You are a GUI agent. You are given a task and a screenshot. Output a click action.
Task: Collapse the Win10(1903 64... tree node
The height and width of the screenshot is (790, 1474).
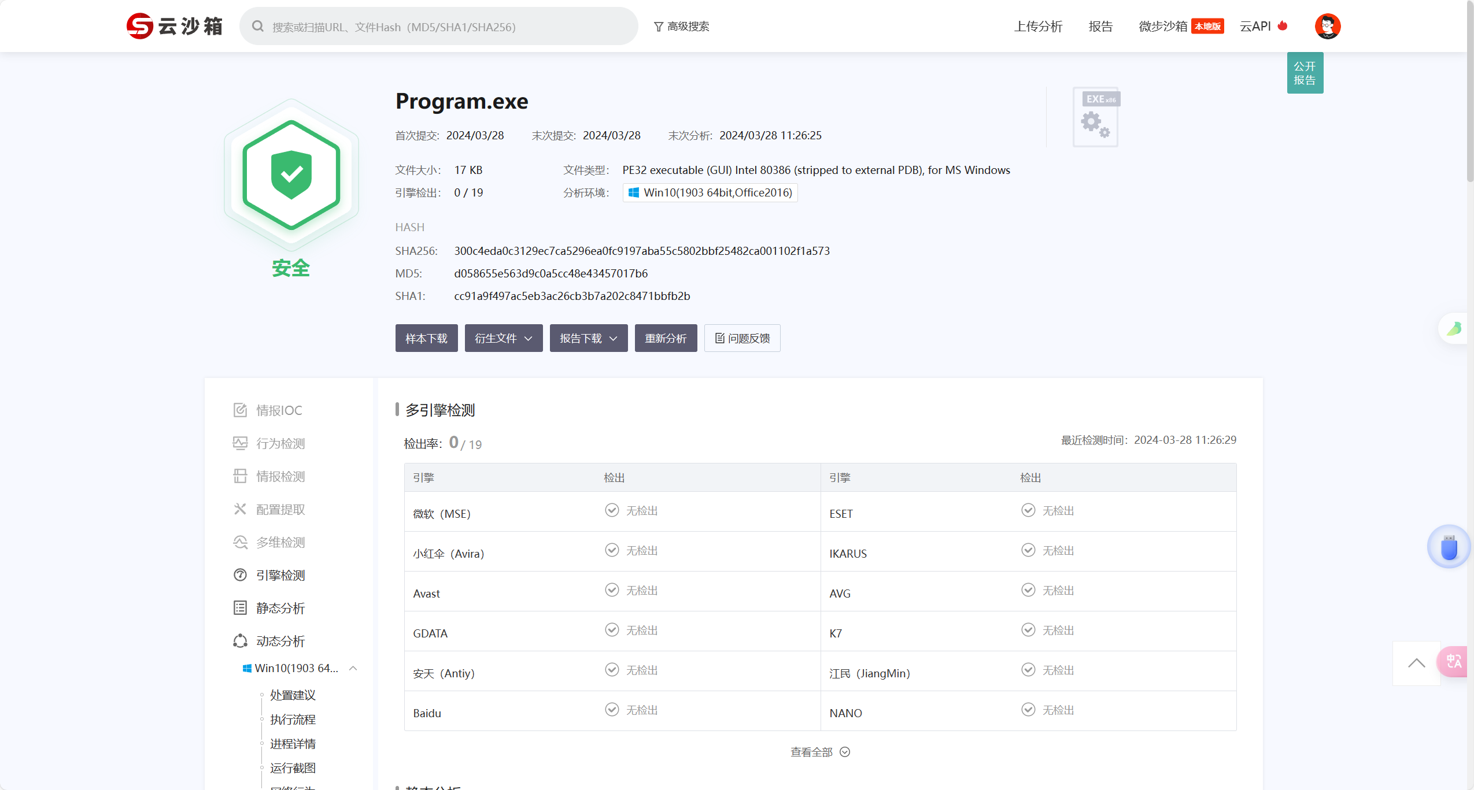pos(353,668)
